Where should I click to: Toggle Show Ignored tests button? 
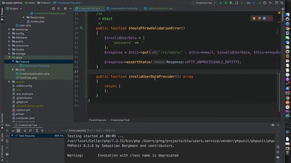tap(18, 131)
